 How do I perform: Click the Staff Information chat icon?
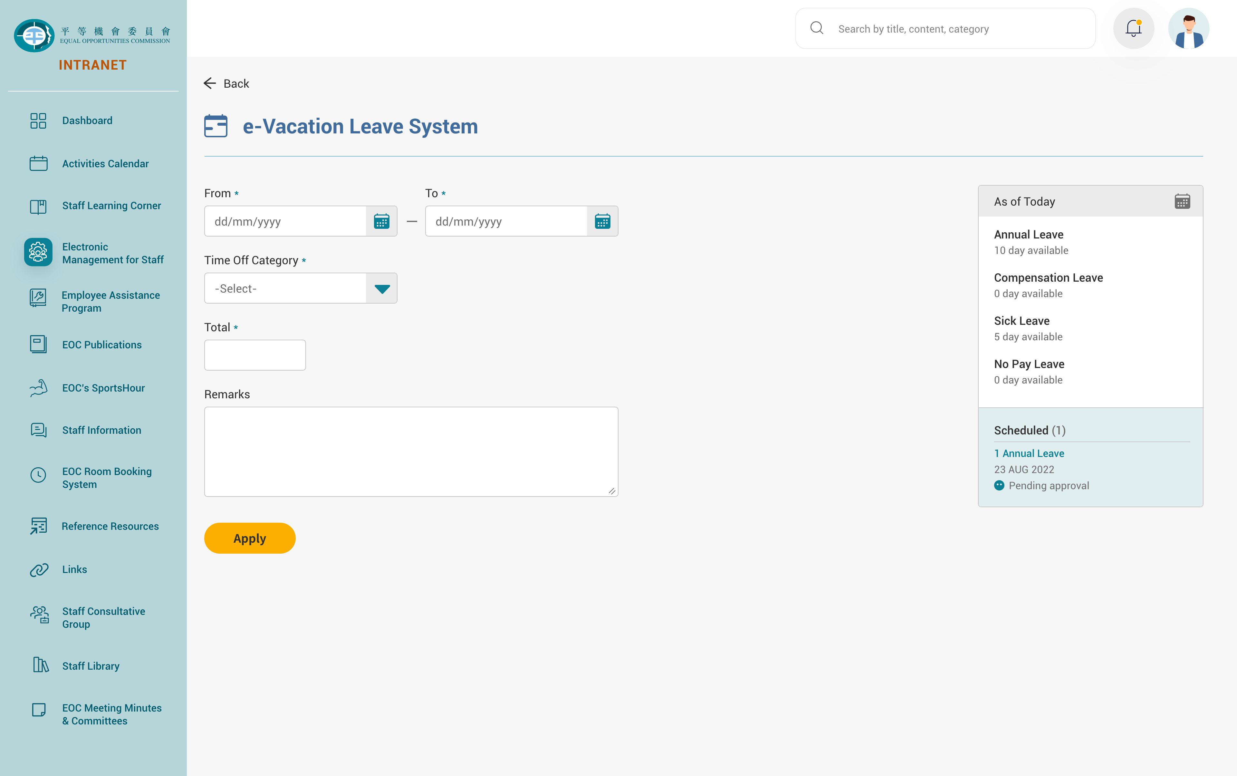tap(38, 430)
